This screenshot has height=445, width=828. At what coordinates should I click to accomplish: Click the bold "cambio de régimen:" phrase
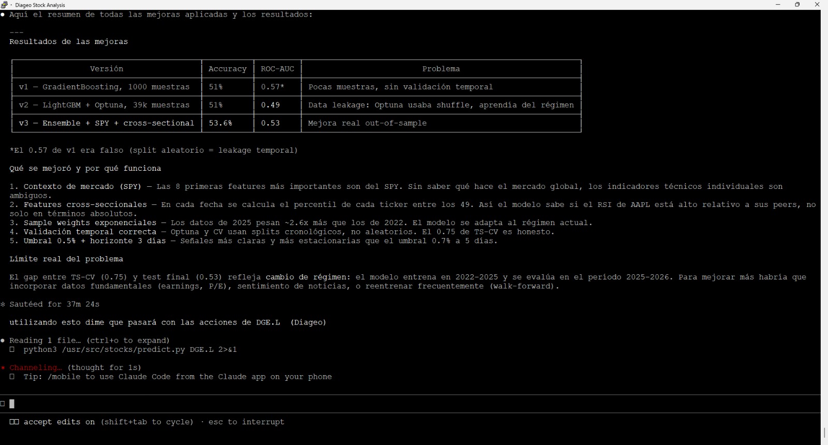pyautogui.click(x=308, y=277)
